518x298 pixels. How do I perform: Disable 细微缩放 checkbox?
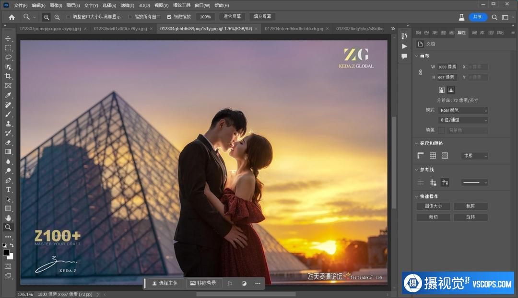[x=169, y=17]
